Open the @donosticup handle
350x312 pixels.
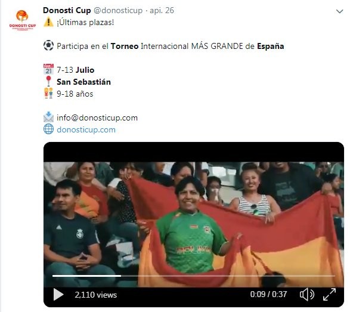[118, 10]
